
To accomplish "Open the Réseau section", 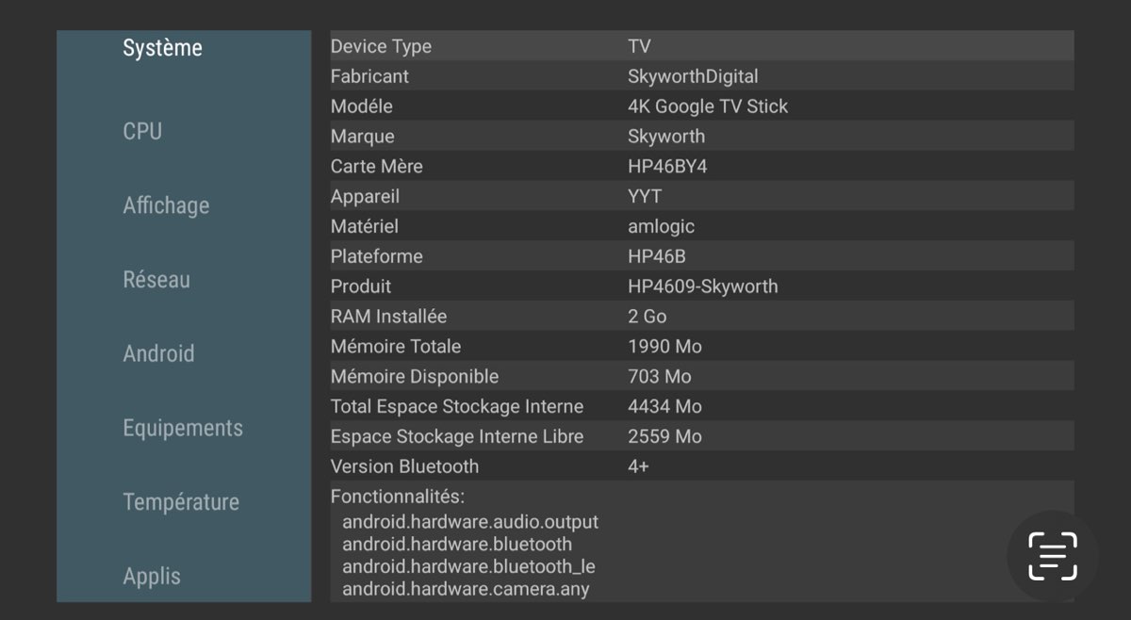I will [x=156, y=280].
